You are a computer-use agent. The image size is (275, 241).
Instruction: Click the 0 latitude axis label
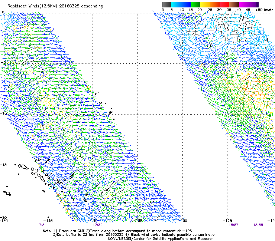coord(3,12)
